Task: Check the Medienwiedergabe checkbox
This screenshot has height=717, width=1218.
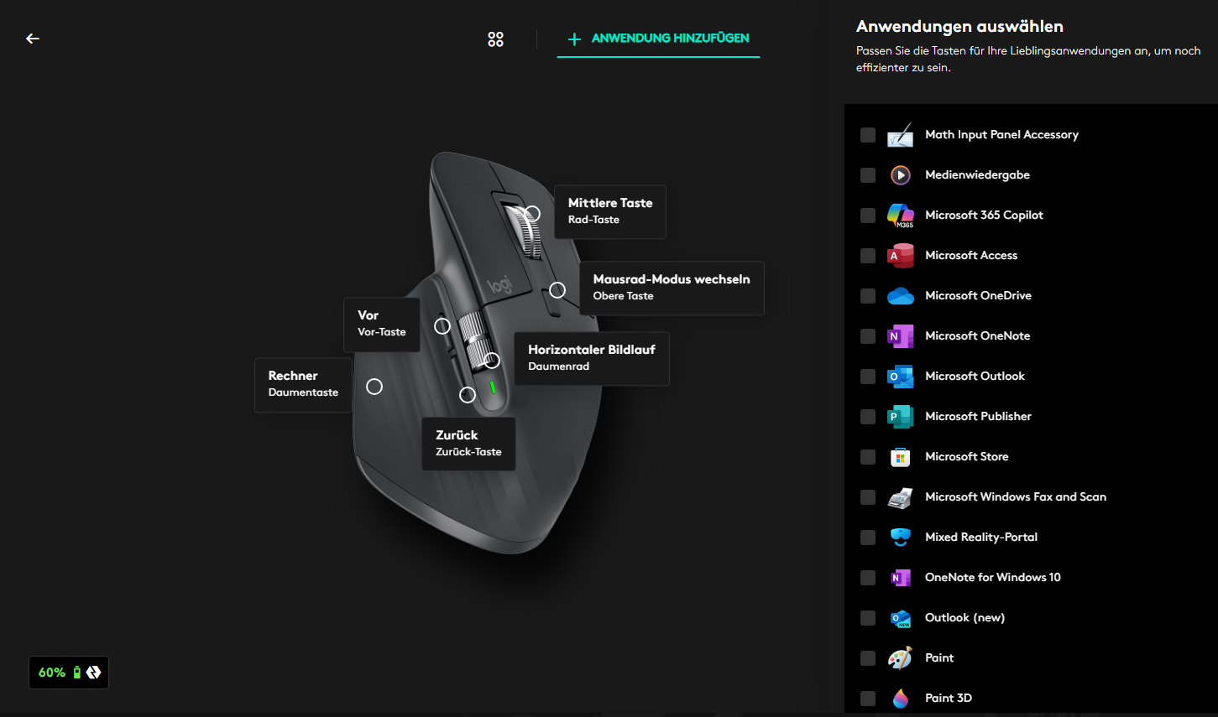Action: (868, 175)
